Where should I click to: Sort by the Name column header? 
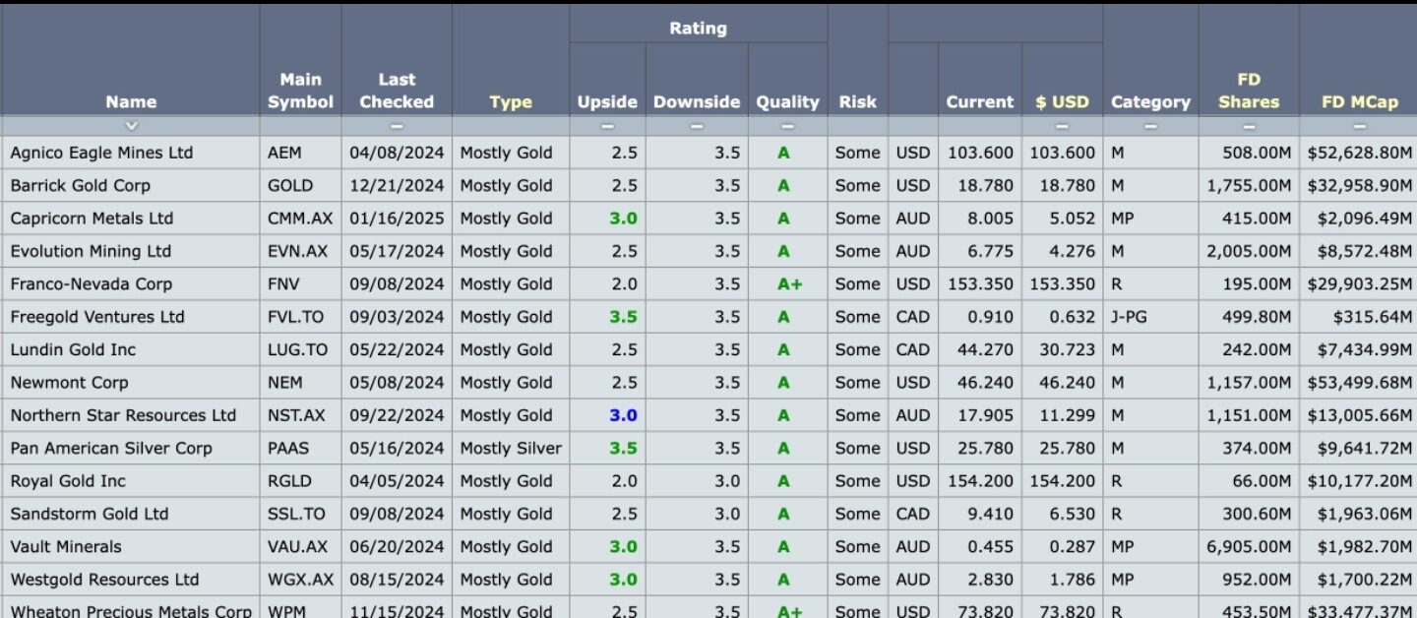pos(131,102)
